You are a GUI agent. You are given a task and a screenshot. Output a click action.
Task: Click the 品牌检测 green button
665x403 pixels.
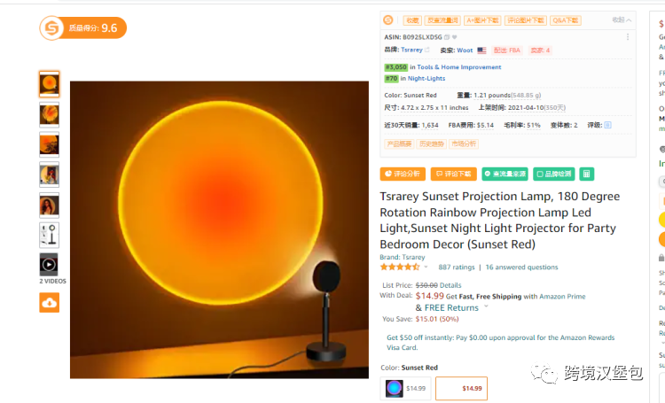tap(553, 174)
